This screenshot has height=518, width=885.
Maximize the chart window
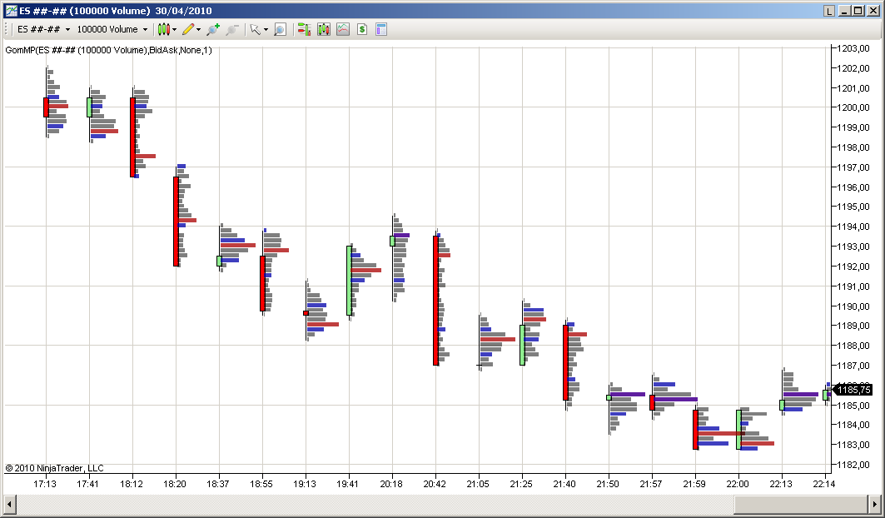coord(858,11)
